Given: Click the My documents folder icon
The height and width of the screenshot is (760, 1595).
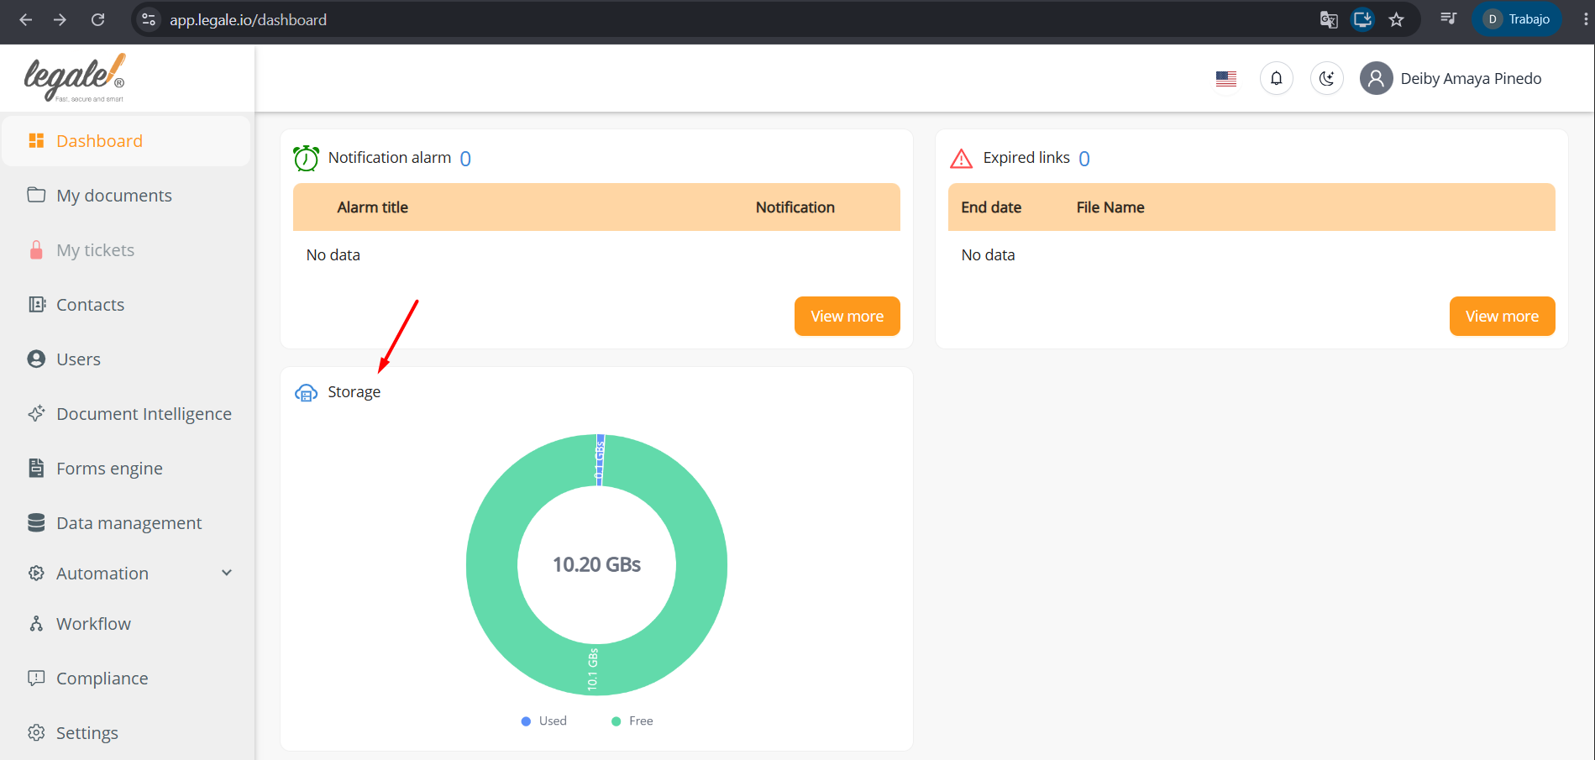Looking at the screenshot, I should coord(36,195).
